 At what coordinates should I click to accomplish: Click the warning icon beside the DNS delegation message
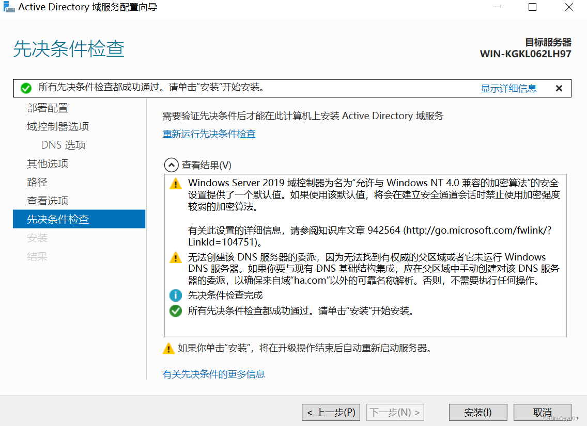pyautogui.click(x=176, y=257)
